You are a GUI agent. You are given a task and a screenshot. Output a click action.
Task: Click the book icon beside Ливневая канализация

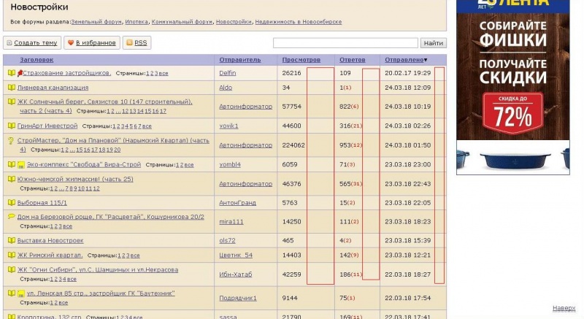tap(11, 88)
